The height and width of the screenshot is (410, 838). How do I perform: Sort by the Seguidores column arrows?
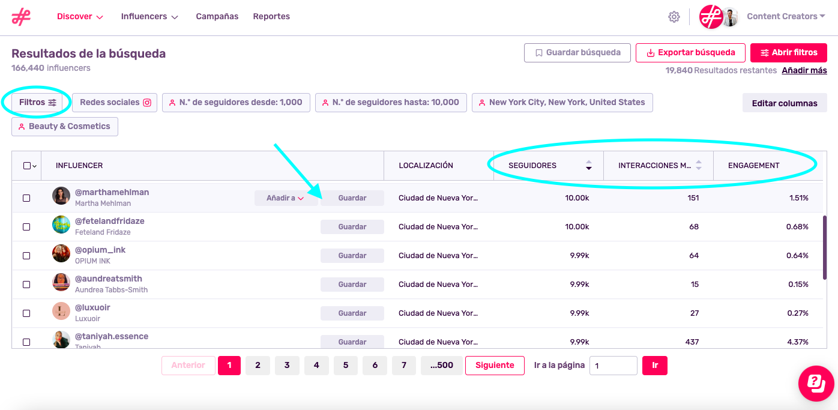point(588,165)
